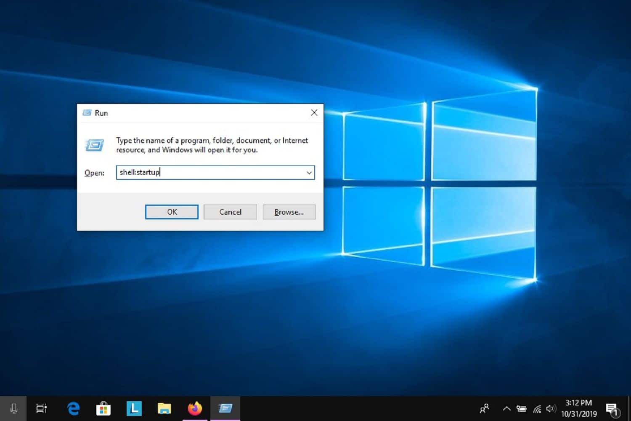Launch Firefox from the taskbar
The height and width of the screenshot is (421, 631).
[x=195, y=408]
